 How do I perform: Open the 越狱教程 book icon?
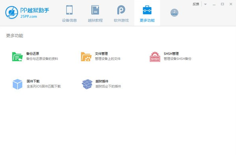click(95, 10)
